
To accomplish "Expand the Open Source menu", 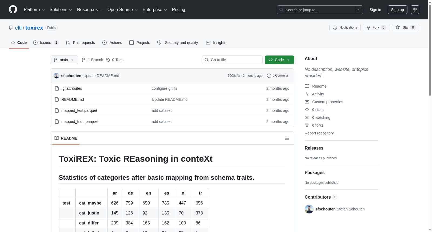I will (123, 10).
